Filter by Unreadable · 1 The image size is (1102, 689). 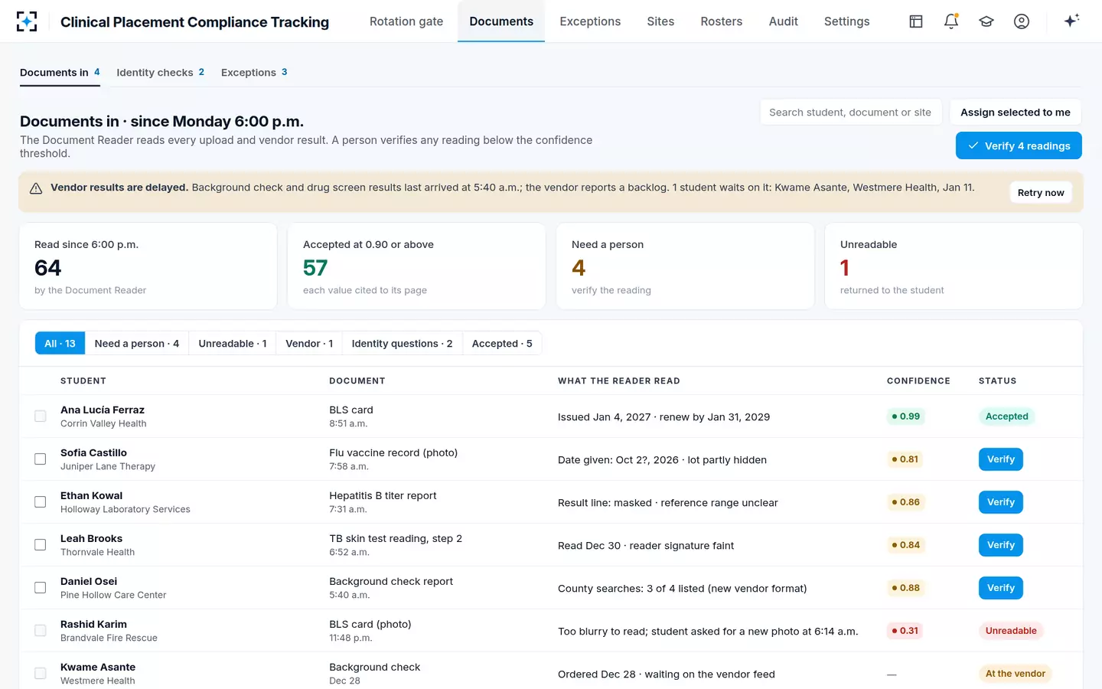[233, 344]
